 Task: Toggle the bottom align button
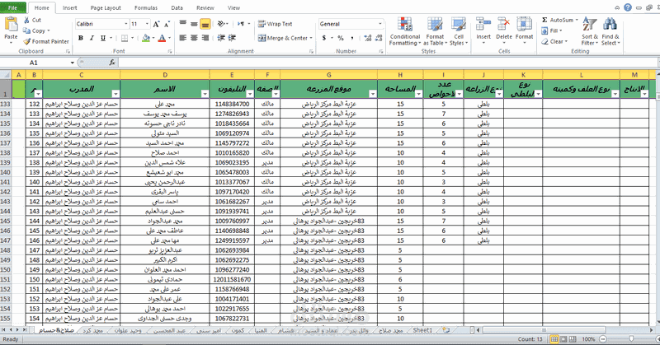click(x=205, y=24)
